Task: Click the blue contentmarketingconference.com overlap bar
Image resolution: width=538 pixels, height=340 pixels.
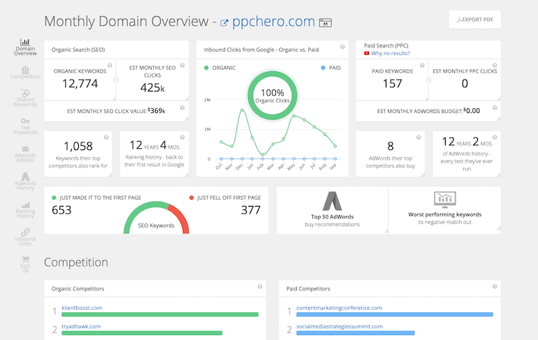Action: [395, 314]
